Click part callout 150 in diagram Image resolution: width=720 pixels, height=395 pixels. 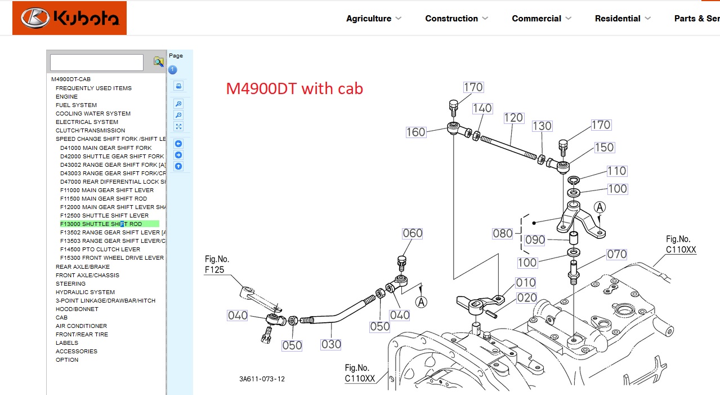604,147
